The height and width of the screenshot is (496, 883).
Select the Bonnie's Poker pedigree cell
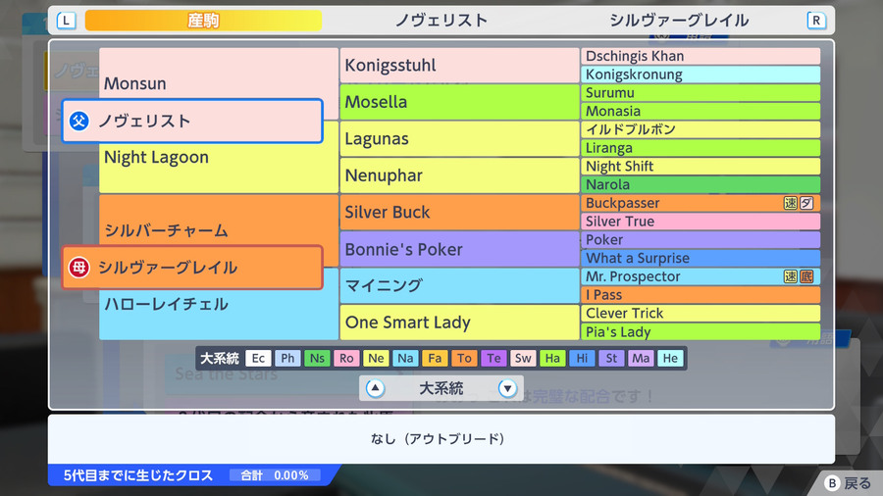click(459, 249)
